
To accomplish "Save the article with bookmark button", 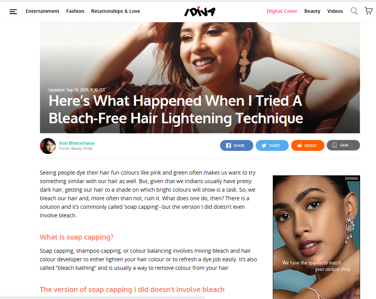I will pos(343,145).
